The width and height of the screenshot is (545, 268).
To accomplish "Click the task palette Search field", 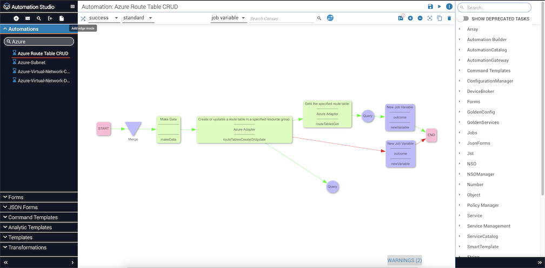I will point(494,8).
